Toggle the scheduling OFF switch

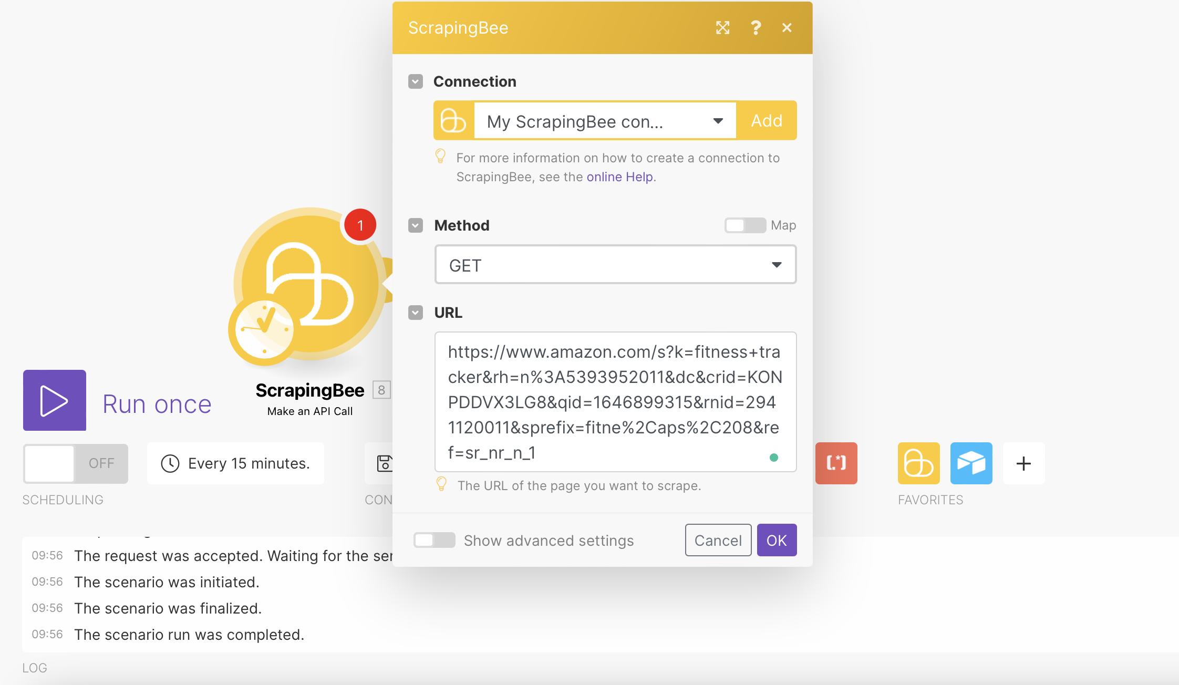[x=76, y=463]
